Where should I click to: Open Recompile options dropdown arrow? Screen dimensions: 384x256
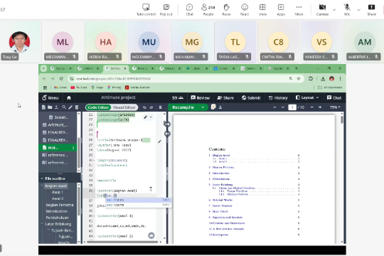[x=203, y=107]
